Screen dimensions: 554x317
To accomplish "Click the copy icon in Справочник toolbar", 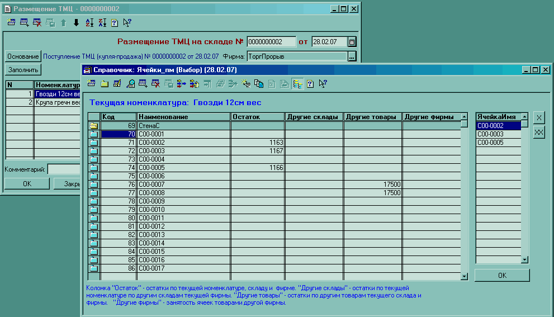I will [258, 84].
